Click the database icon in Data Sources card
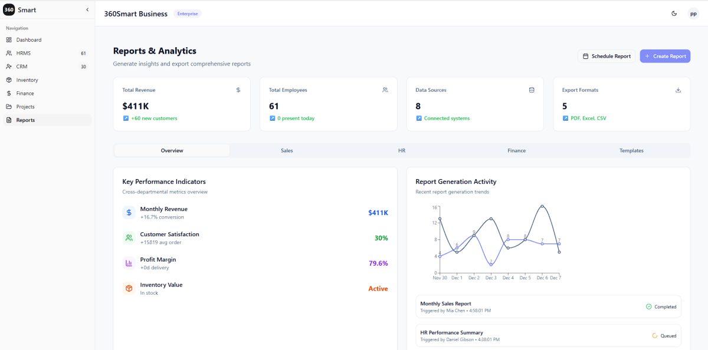The image size is (708, 350). click(532, 90)
